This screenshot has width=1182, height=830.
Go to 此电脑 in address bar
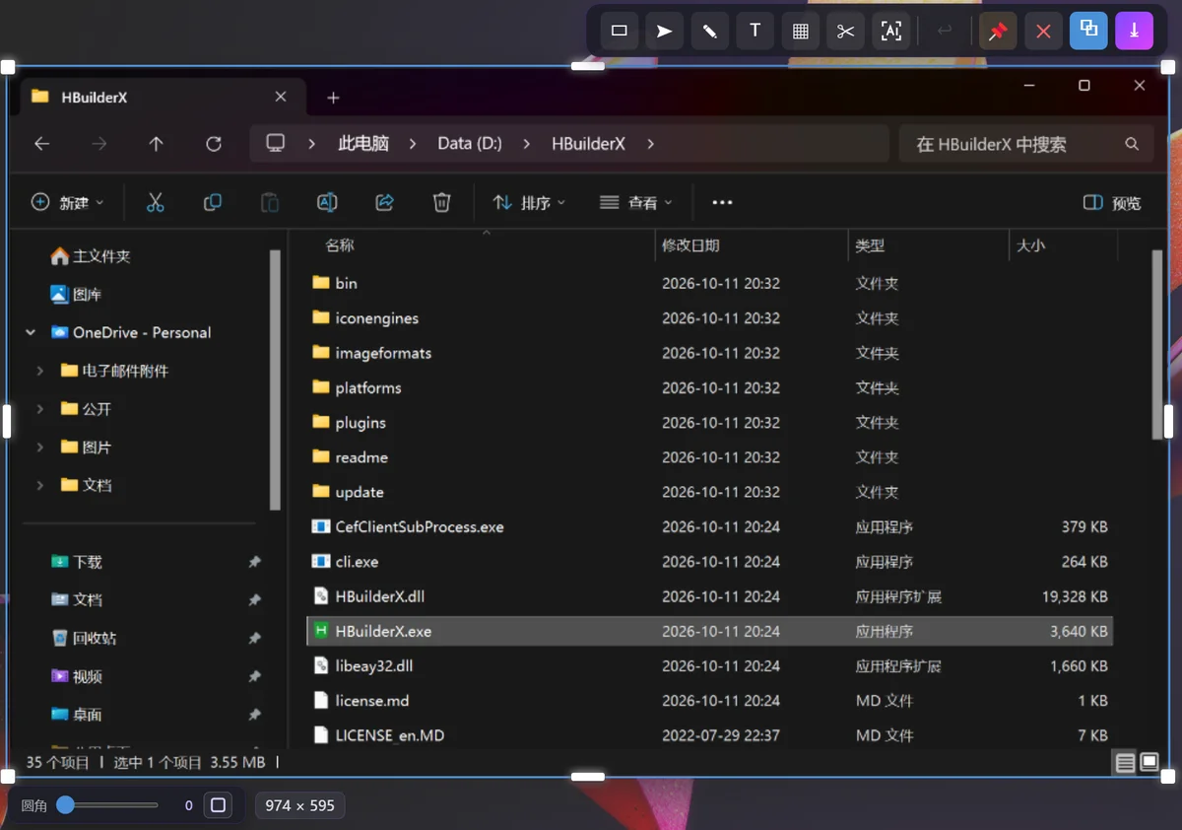[x=363, y=144]
